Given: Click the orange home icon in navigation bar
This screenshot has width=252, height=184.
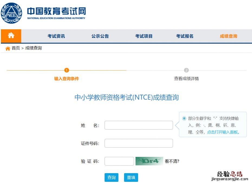Looking at the screenshot, I should (11, 36).
